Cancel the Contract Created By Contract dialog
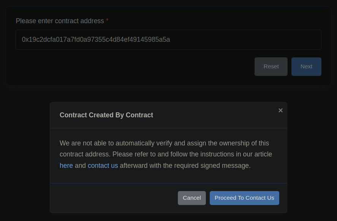Image resolution: width=337 pixels, height=221 pixels. [x=191, y=198]
